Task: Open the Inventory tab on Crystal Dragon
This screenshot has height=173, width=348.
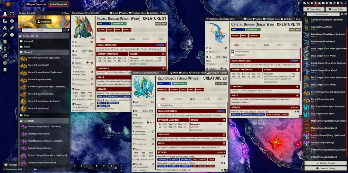Action: 251,45
